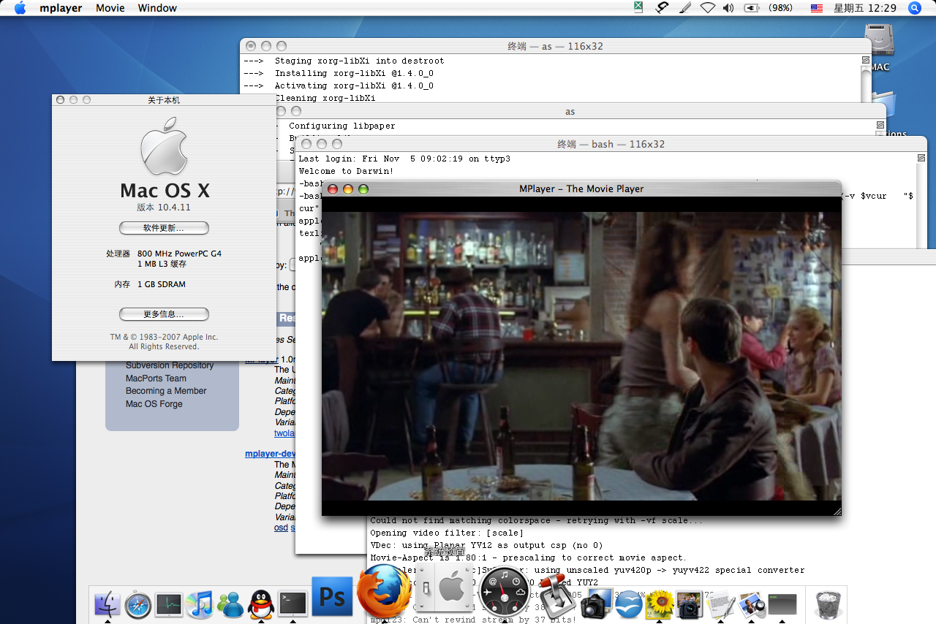Click the sunflower icon in the Dock
This screenshot has height=624, width=936.
click(x=659, y=604)
